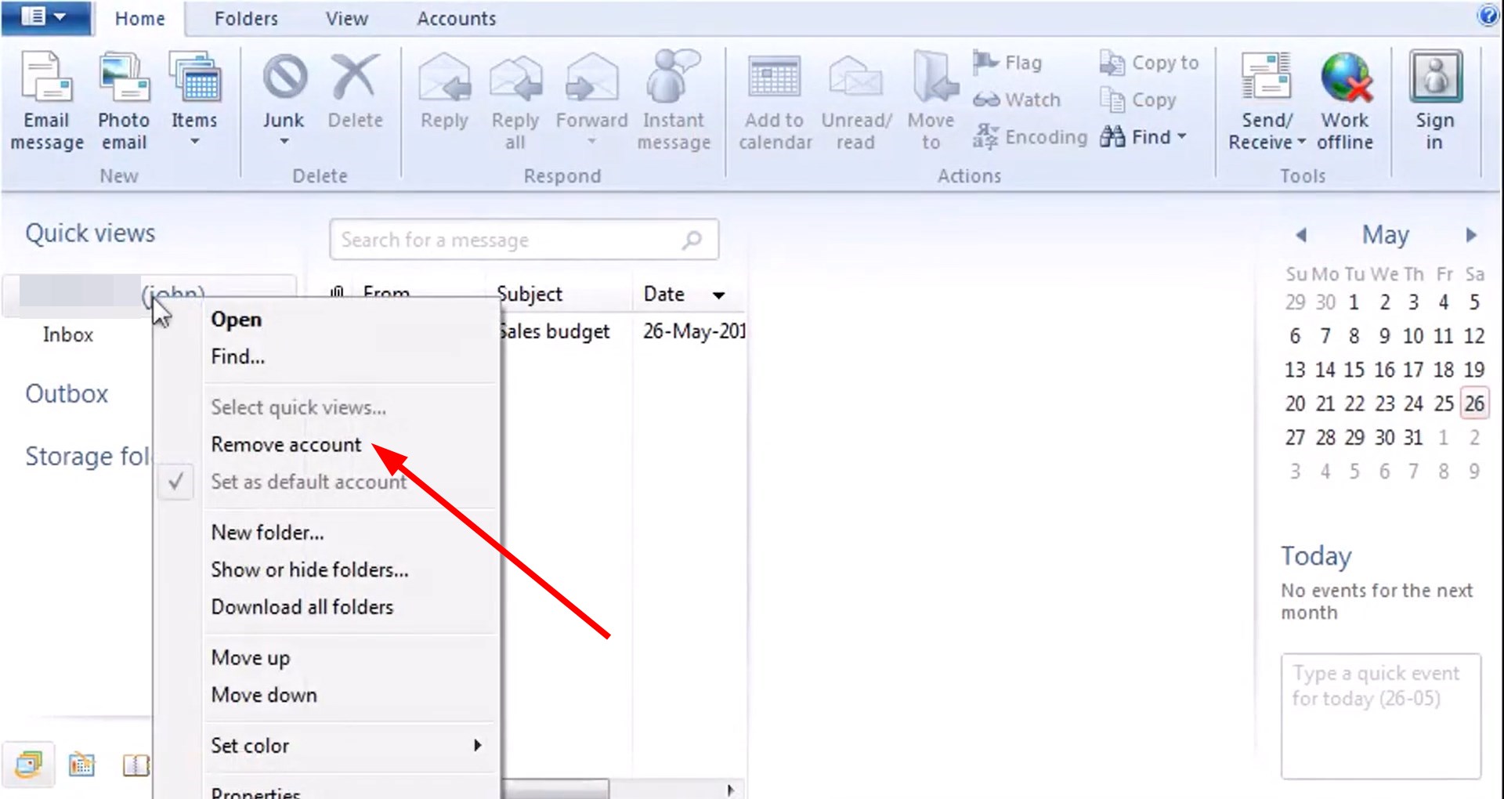This screenshot has width=1504, height=799.
Task: Check Set as default account
Action: 309,482
